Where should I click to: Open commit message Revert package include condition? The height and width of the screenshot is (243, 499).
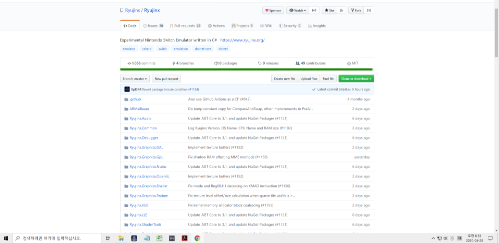pos(165,89)
